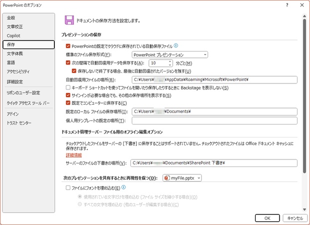
Task: Enable the embed fonts in file checkbox
Action: coord(68,187)
